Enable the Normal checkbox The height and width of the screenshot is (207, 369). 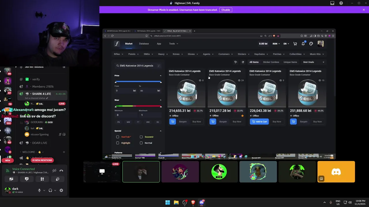point(141,143)
